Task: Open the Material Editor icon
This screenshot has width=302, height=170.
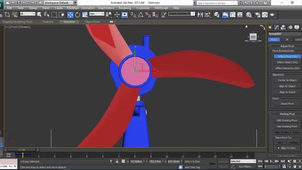Action: (x=249, y=15)
